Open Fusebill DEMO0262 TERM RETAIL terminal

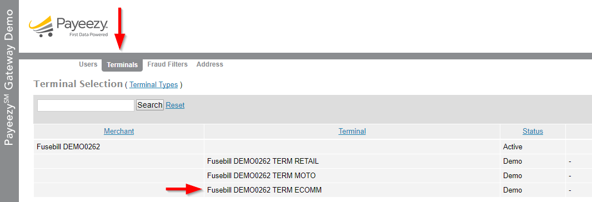pos(263,161)
